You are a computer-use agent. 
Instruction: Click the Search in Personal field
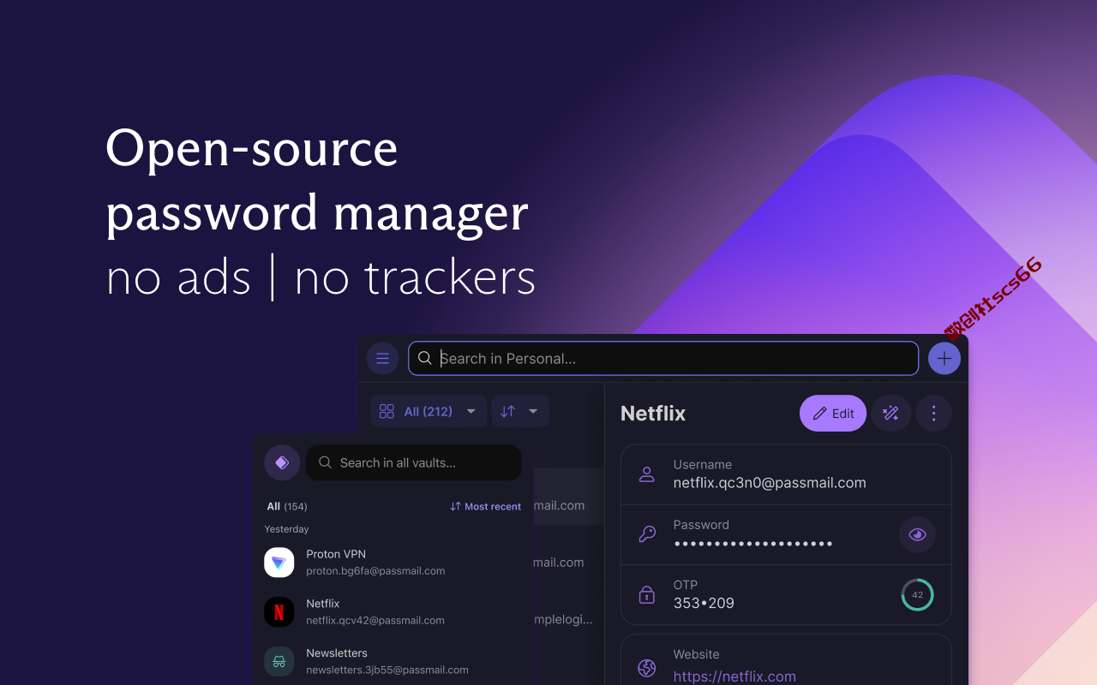[x=663, y=359]
